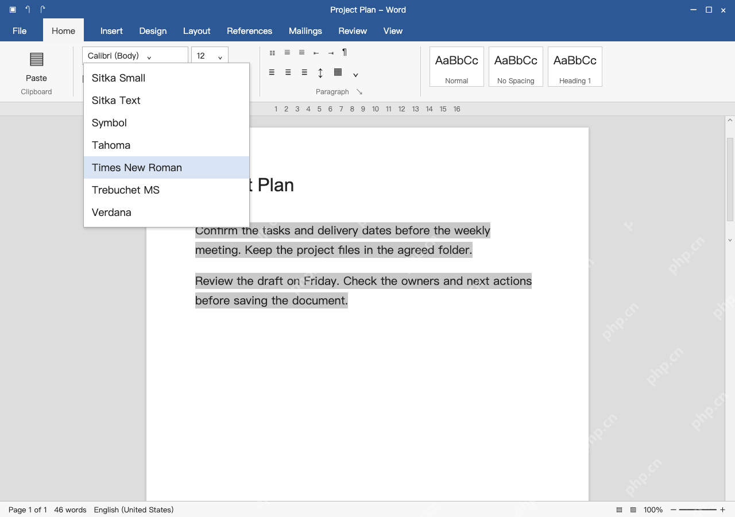Click the shading grid icon

[x=338, y=72]
